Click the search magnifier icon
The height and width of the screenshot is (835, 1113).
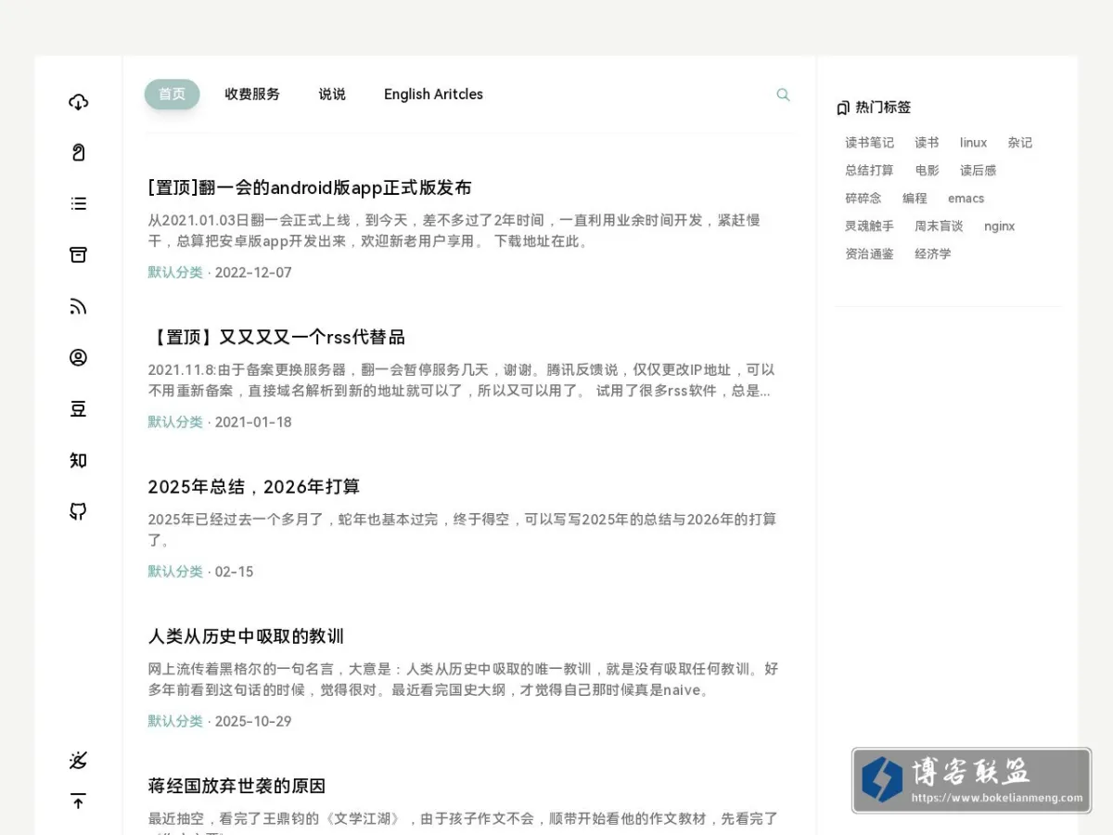click(783, 95)
